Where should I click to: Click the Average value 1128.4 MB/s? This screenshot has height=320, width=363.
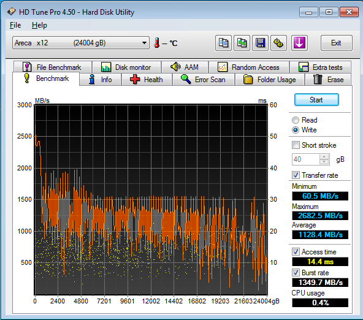[x=320, y=235]
